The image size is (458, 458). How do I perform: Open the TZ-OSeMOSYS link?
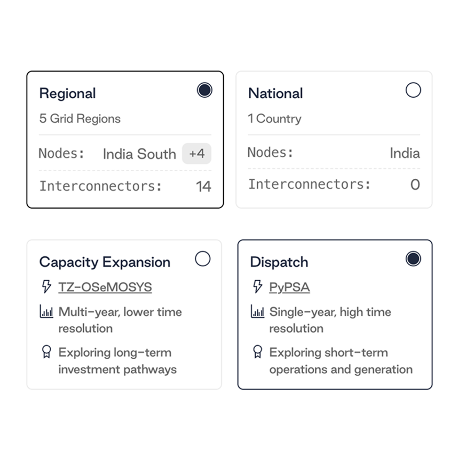tap(105, 287)
